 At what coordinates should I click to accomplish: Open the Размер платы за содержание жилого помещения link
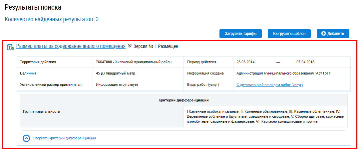[x=71, y=46]
